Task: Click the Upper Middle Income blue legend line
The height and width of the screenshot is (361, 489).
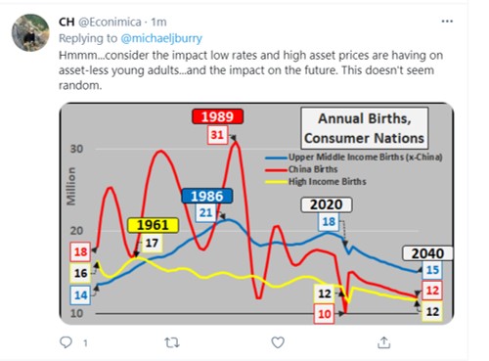Action: tap(277, 158)
